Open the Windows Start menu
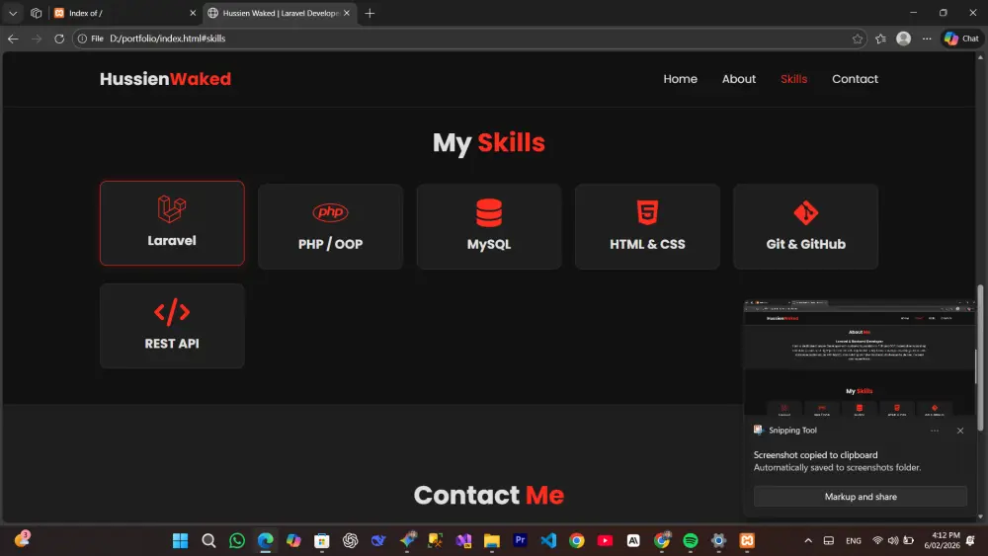This screenshot has width=988, height=556. [x=180, y=540]
